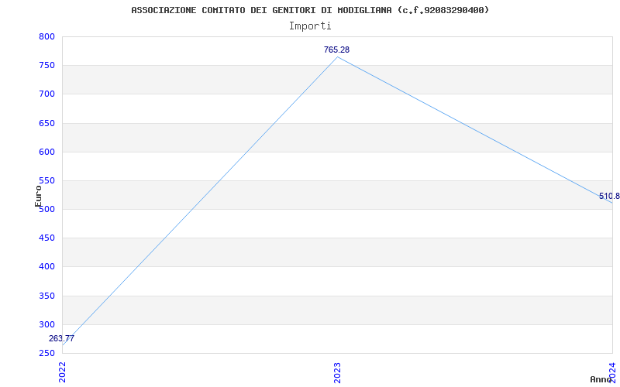
Task: Click the 263.77 data label
Action: click(x=61, y=338)
